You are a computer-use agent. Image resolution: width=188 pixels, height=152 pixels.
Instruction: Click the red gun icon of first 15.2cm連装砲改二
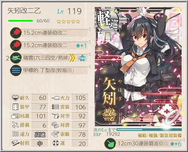[x=16, y=33]
